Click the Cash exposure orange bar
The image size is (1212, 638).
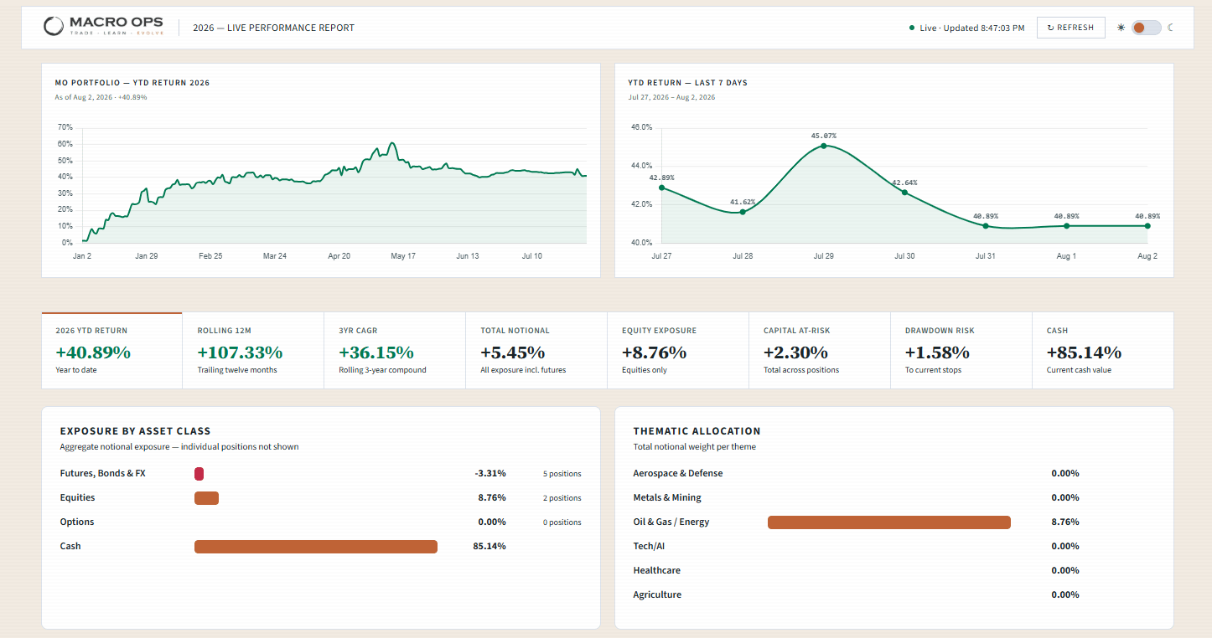coord(316,547)
